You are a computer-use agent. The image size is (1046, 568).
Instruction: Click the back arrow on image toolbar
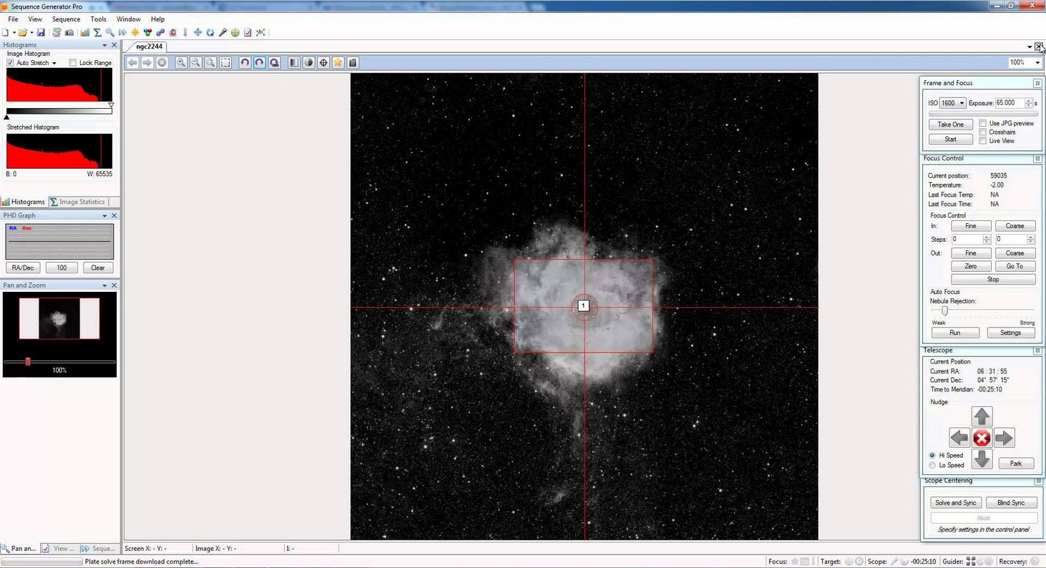click(132, 62)
